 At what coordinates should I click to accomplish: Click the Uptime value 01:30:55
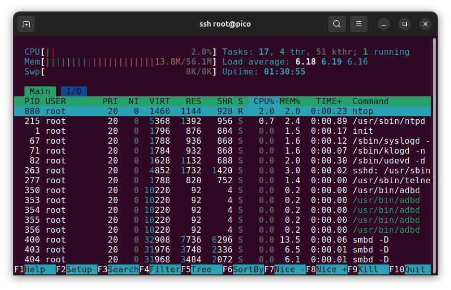[285, 71]
